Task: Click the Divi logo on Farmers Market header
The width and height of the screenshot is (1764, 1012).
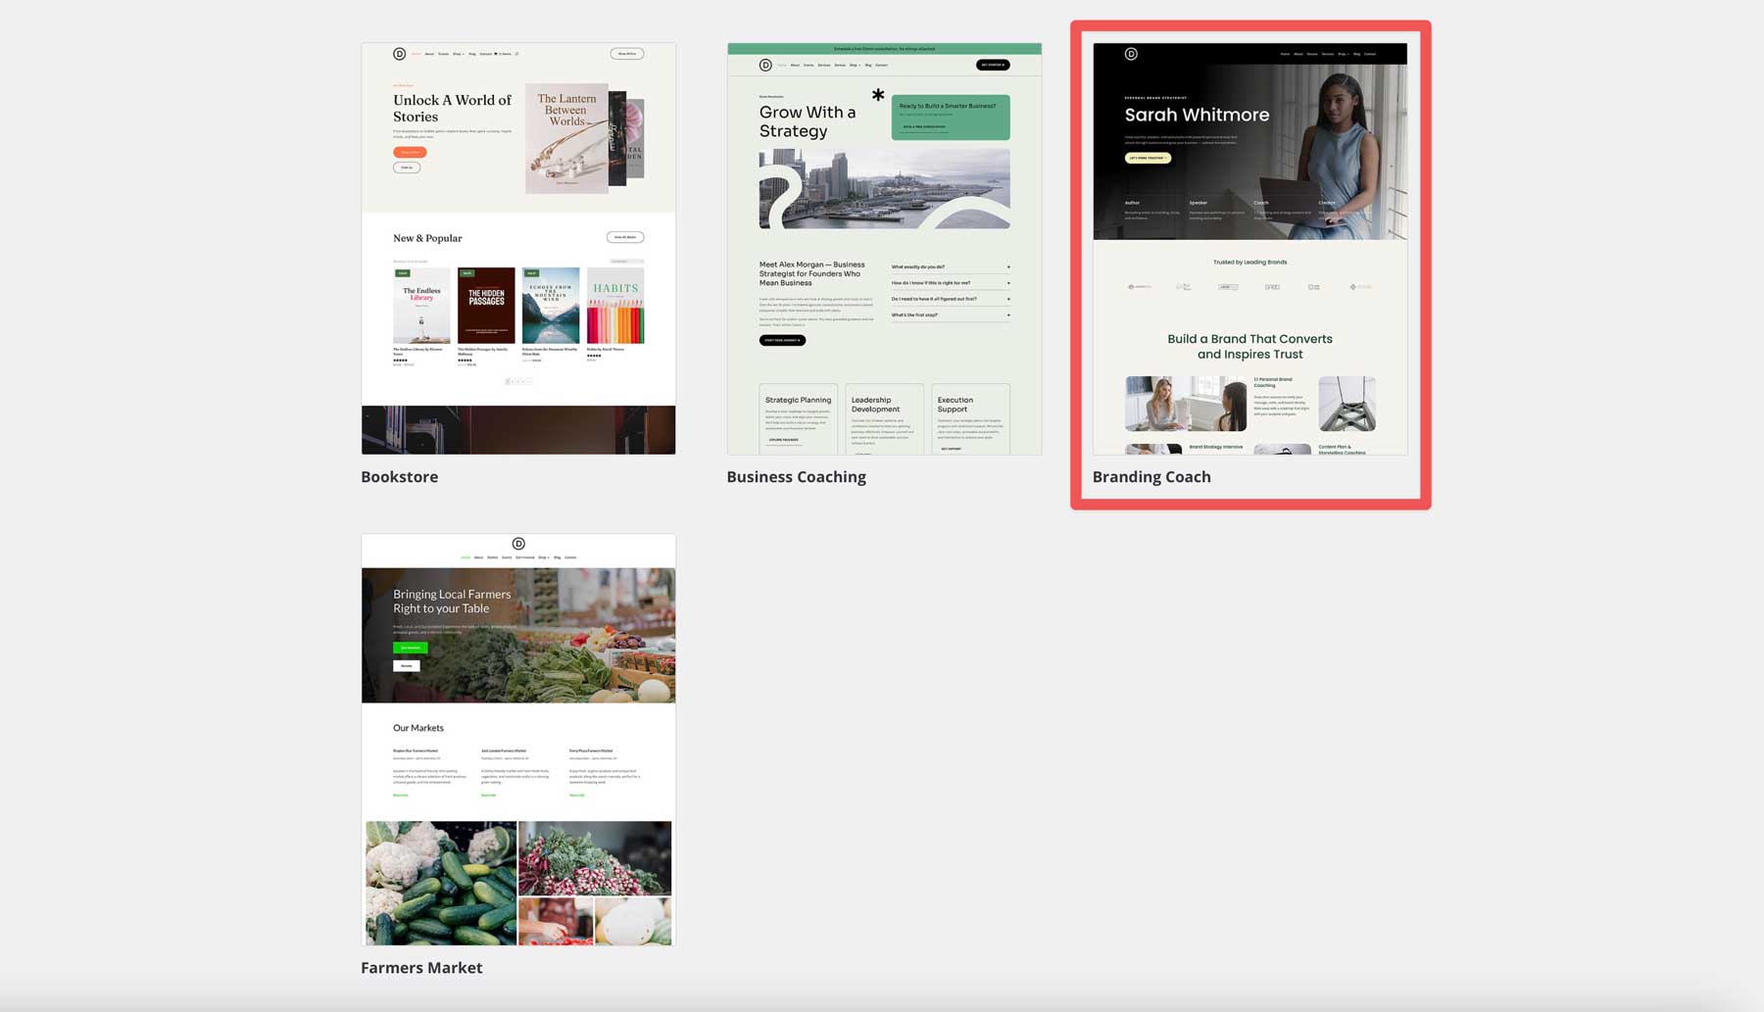Action: [518, 544]
